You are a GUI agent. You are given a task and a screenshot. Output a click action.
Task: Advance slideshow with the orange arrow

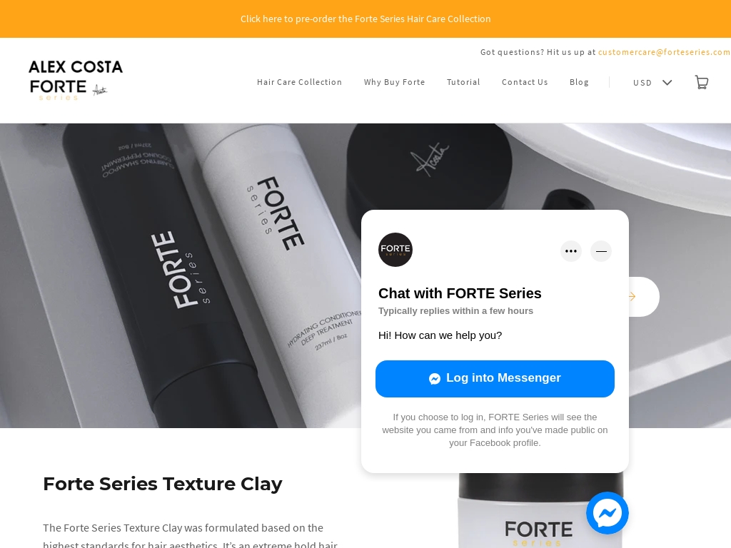[632, 296]
